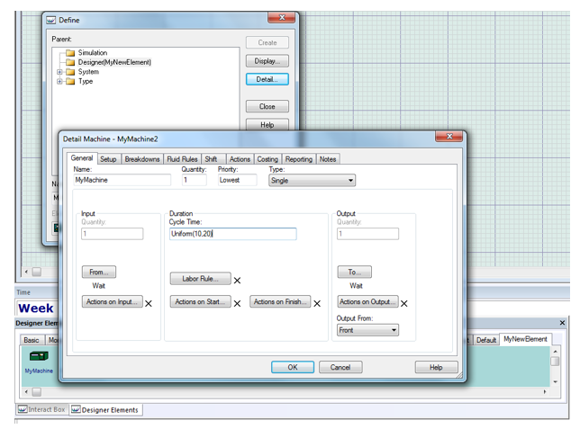Open the Type dropdown set to Single
This screenshot has height=429, width=580.
pyautogui.click(x=312, y=181)
